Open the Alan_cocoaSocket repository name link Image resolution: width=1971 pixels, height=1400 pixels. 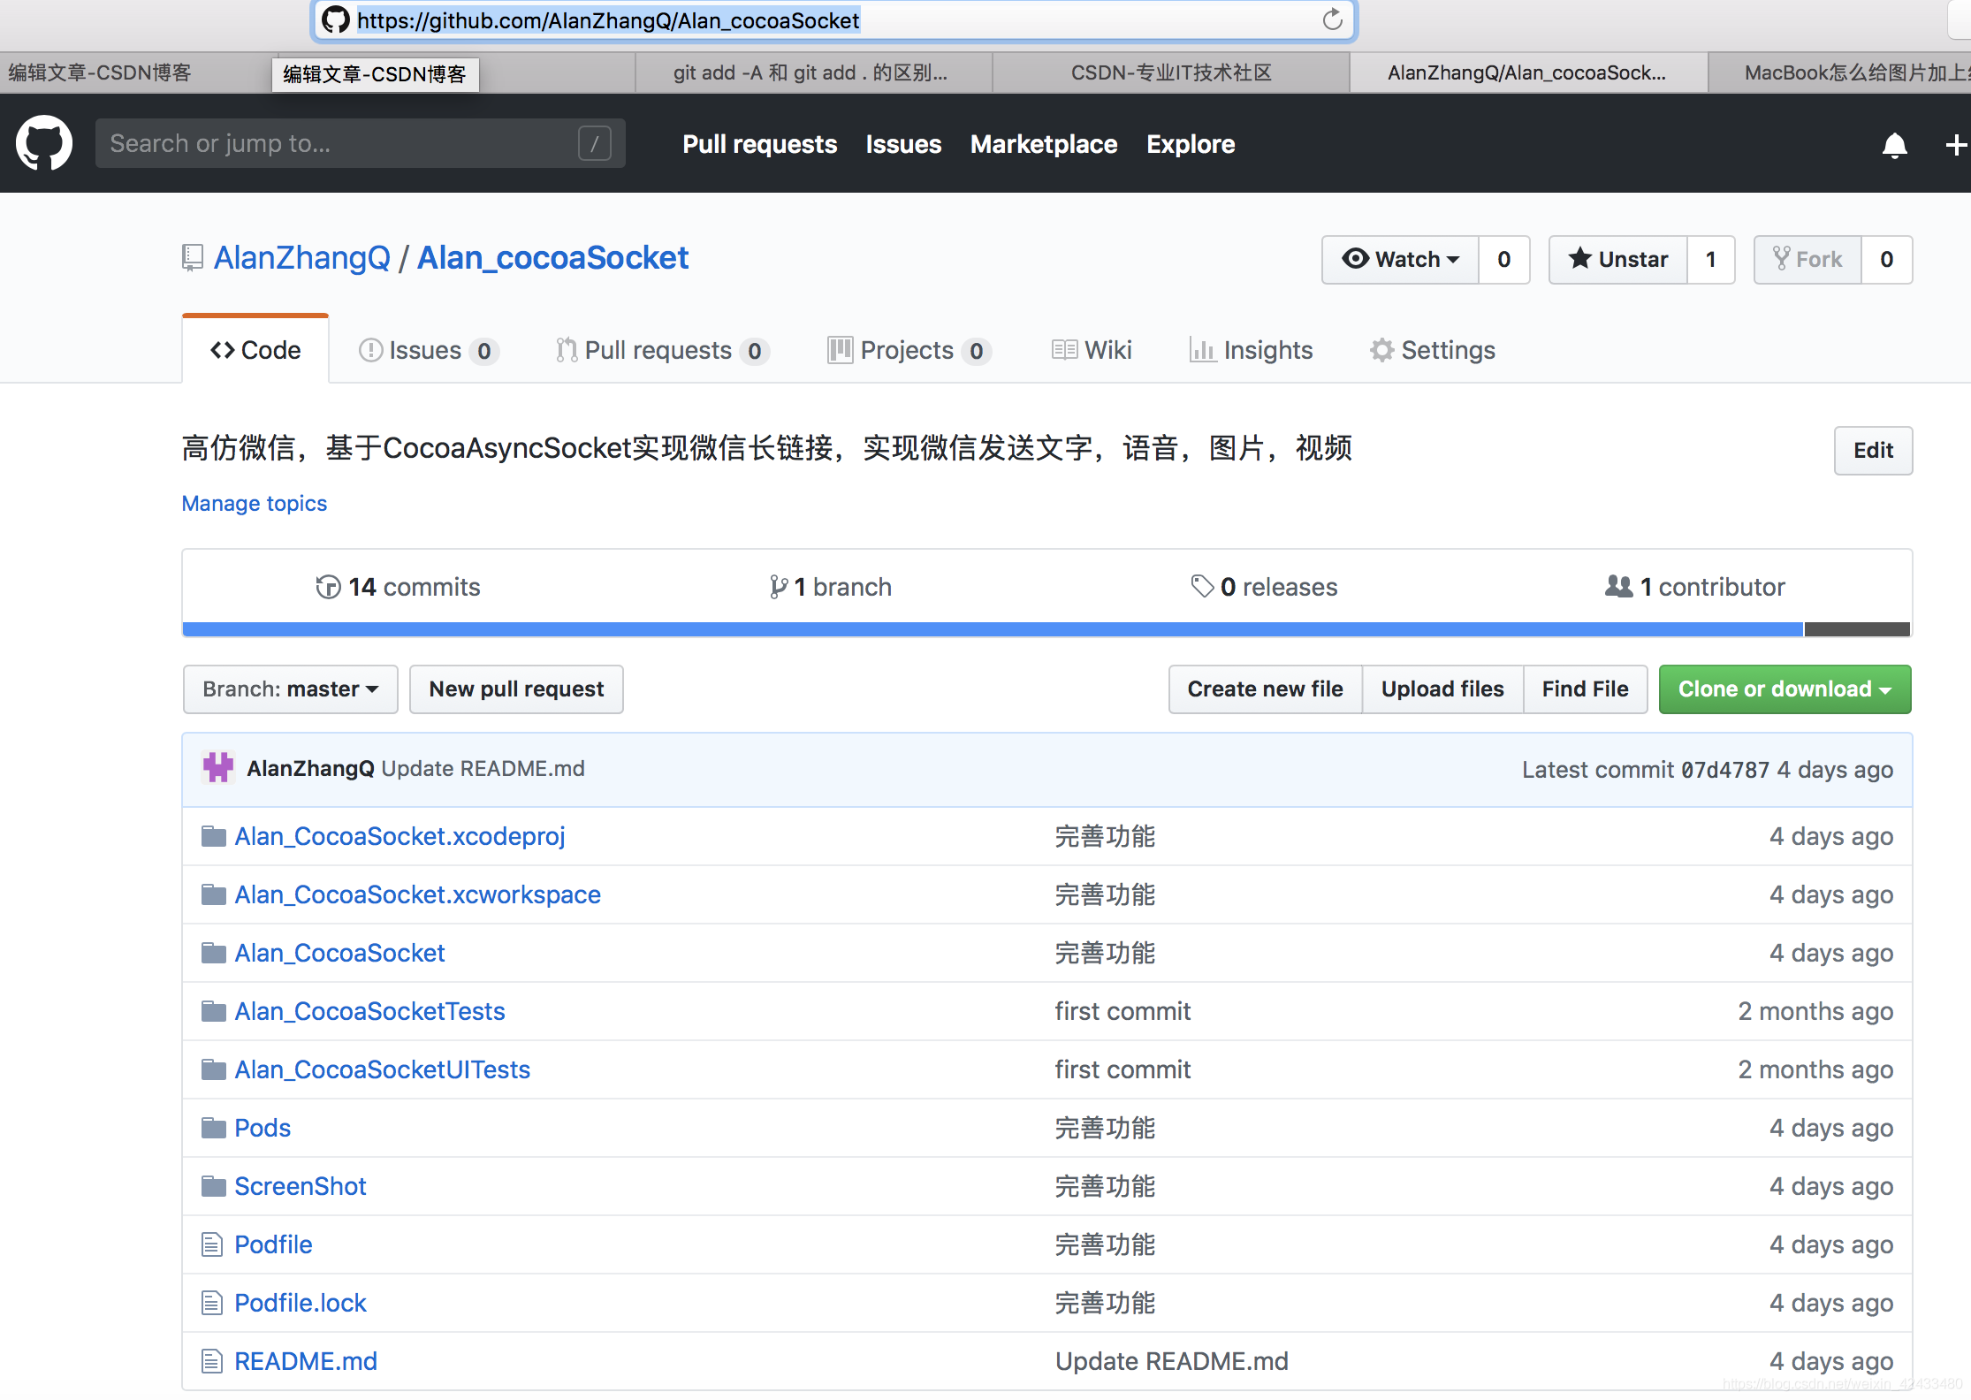tap(552, 258)
